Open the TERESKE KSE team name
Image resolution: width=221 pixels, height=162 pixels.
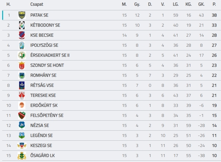pyautogui.click(x=43, y=95)
